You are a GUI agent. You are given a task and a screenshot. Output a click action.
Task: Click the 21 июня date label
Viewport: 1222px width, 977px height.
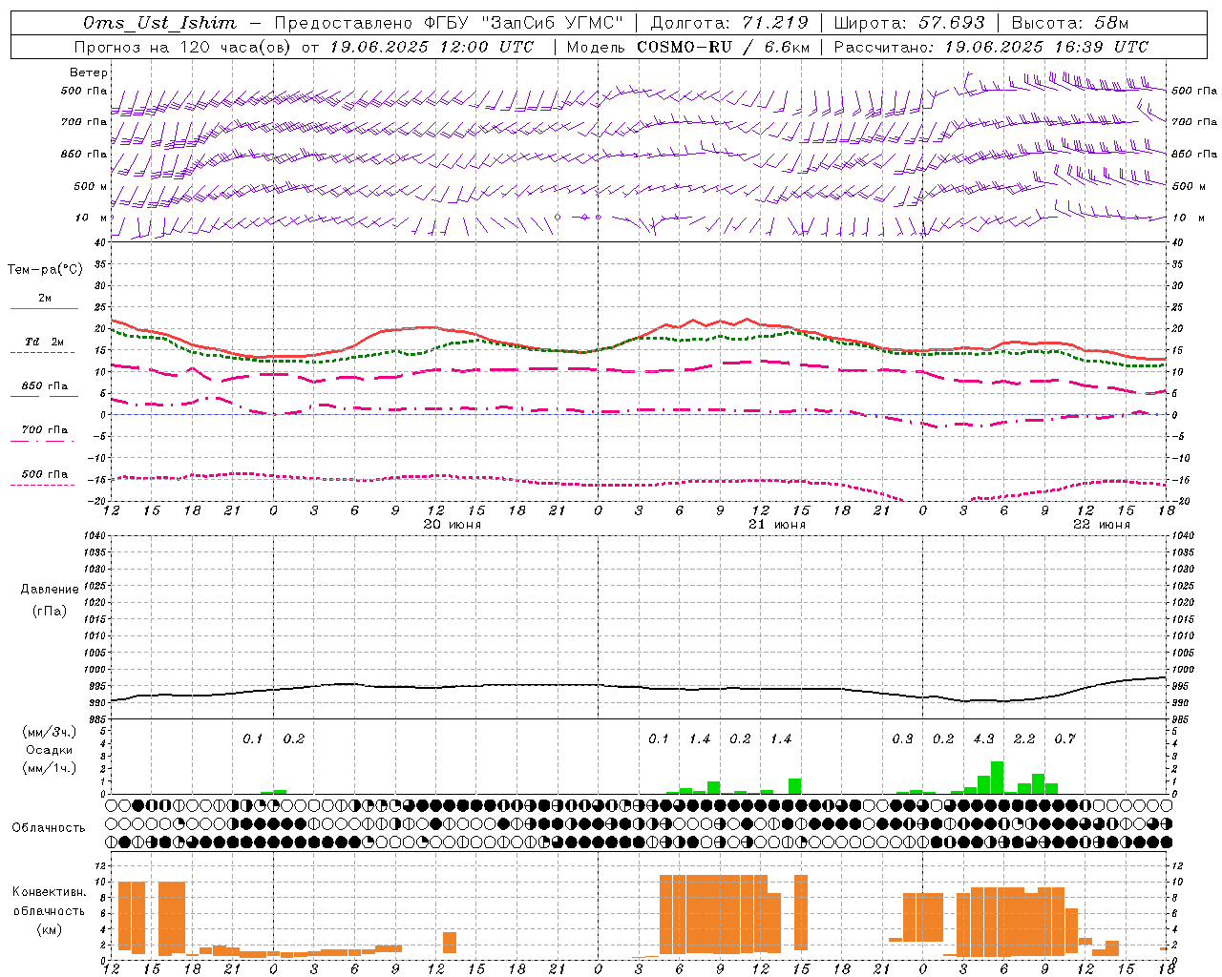coord(777,525)
